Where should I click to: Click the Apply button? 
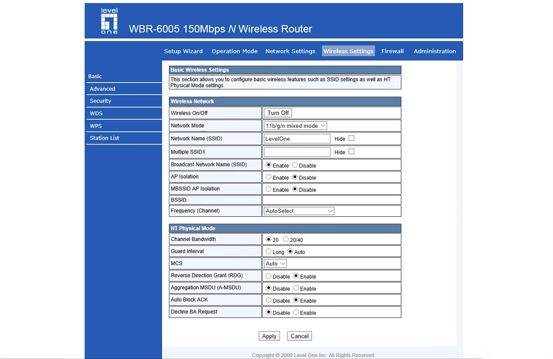coord(269,336)
